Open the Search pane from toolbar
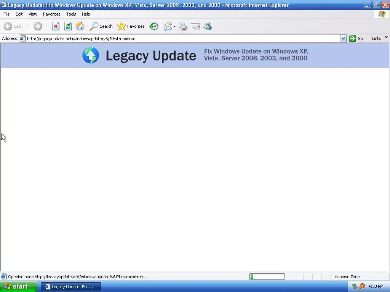The height and width of the screenshot is (292, 390). pos(101,26)
